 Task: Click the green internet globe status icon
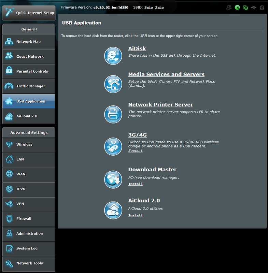(237, 7)
